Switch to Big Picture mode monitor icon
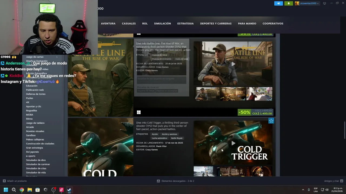Screen dimensions: 346x194 pos(325,4)
